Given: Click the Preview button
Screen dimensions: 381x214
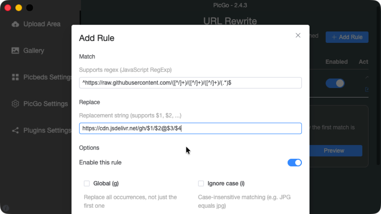Looking at the screenshot, I should 334,151.
